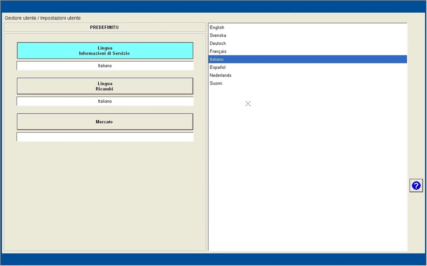Click Gestore utente / Impostazioni utente breadcrumb
Image resolution: width=427 pixels, height=266 pixels.
[x=43, y=18]
